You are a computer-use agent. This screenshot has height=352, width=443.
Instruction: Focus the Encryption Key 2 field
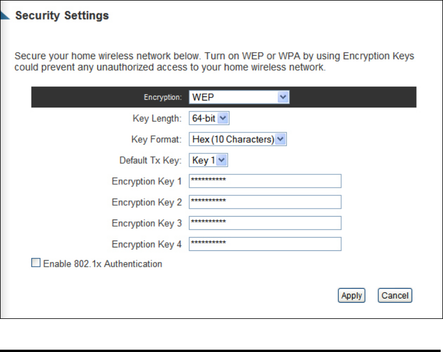click(265, 202)
